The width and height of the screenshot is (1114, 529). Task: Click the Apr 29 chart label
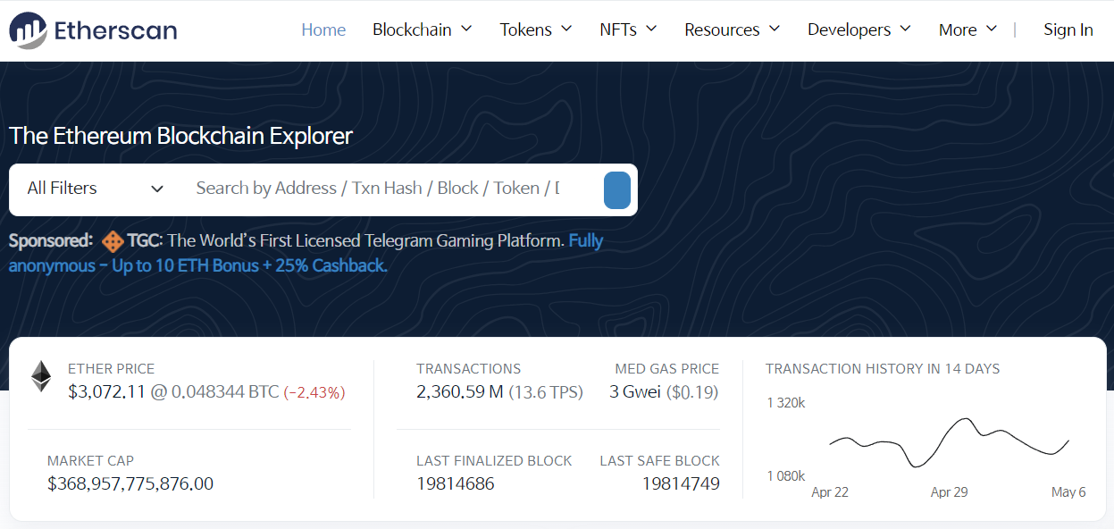(949, 492)
